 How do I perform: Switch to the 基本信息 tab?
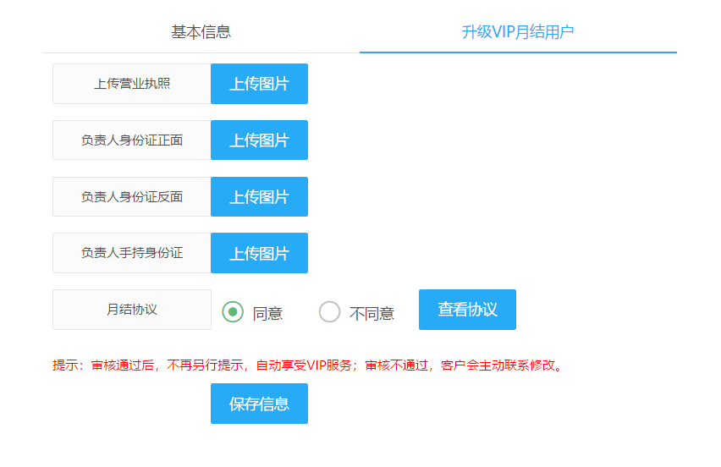click(x=201, y=31)
